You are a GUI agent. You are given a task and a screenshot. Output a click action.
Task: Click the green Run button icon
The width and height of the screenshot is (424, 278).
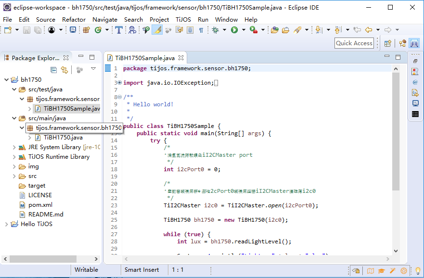[x=234, y=30]
